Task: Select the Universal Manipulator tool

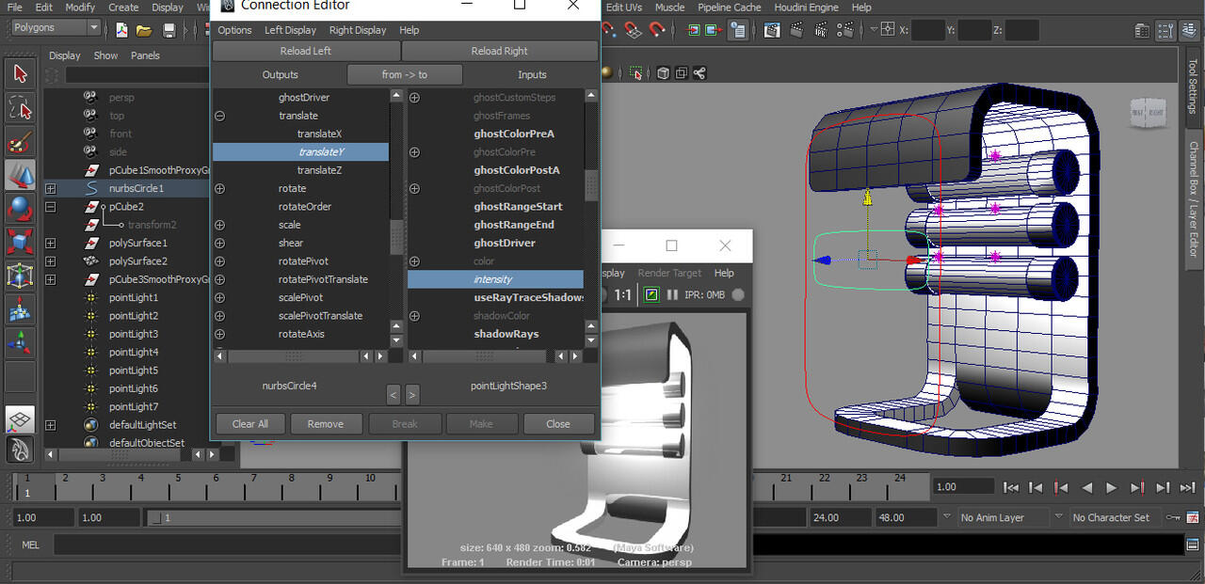Action: 21,276
